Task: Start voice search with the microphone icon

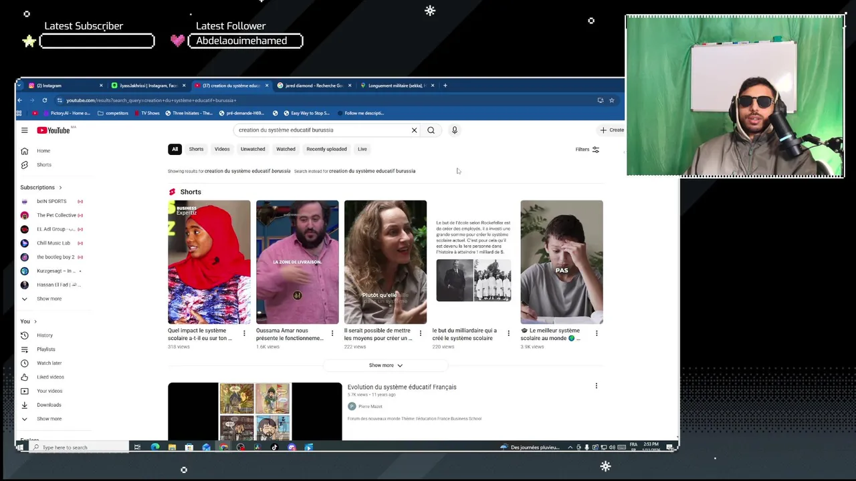Action: click(x=454, y=130)
